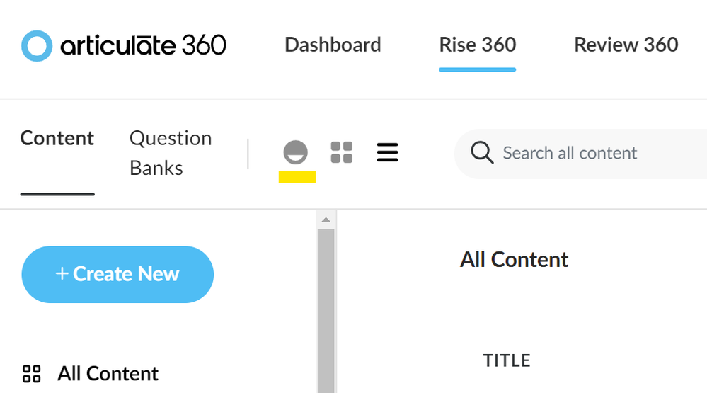The width and height of the screenshot is (707, 393).
Task: Click the half-filled circle icon
Action: click(295, 152)
